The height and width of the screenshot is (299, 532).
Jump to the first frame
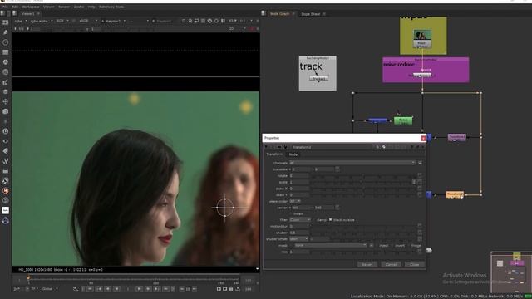[90, 289]
